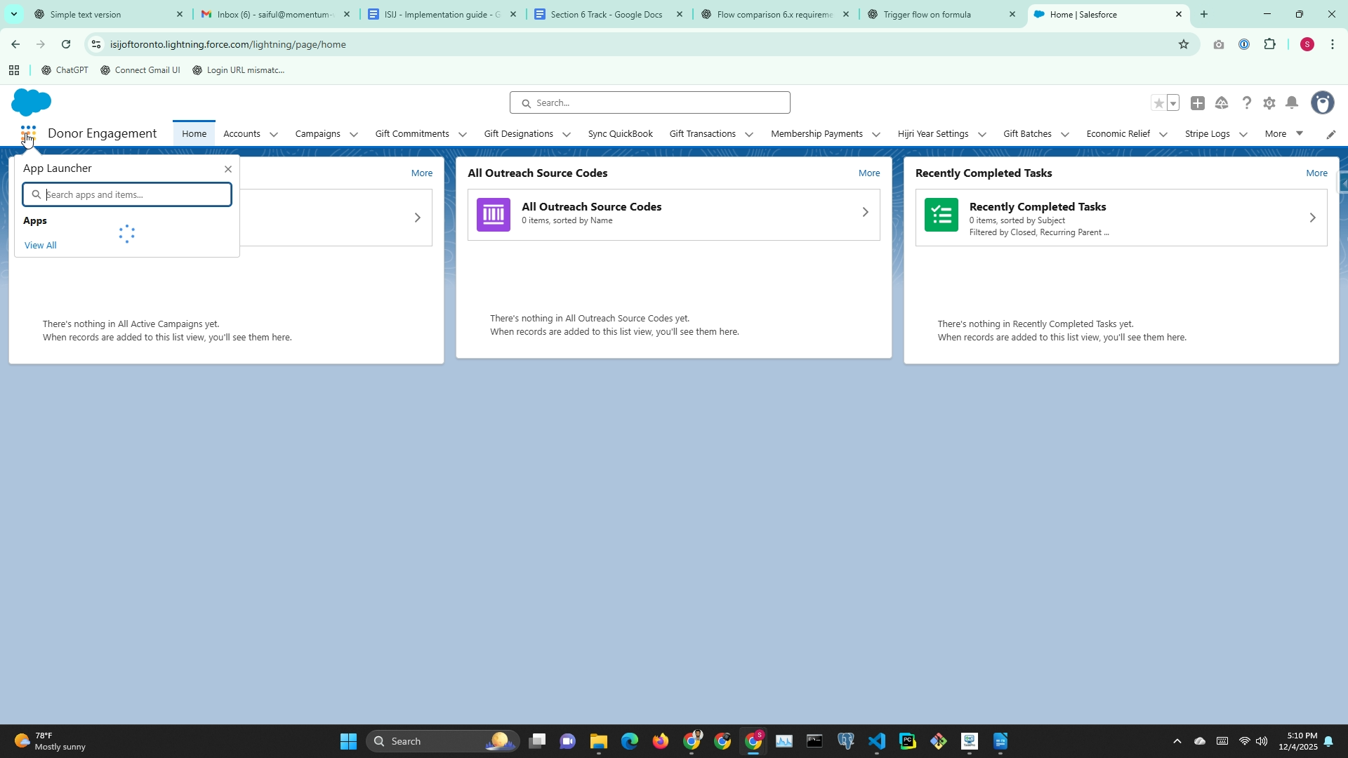Select the Campaigns navigation tab
Screen dimensions: 1348x758
point(317,133)
